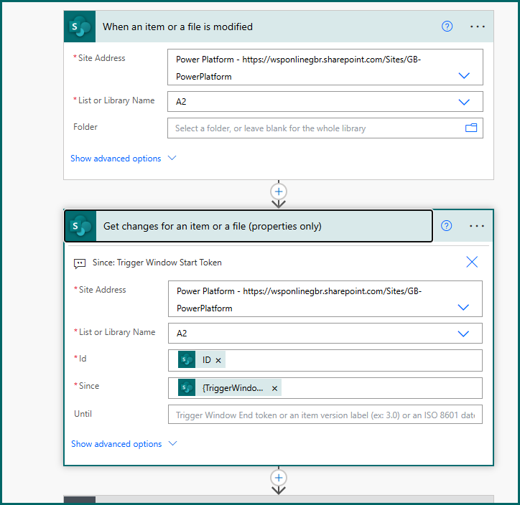520x505 pixels.
Task: Click SharePoint icon on Get changes card
Action: 80,226
